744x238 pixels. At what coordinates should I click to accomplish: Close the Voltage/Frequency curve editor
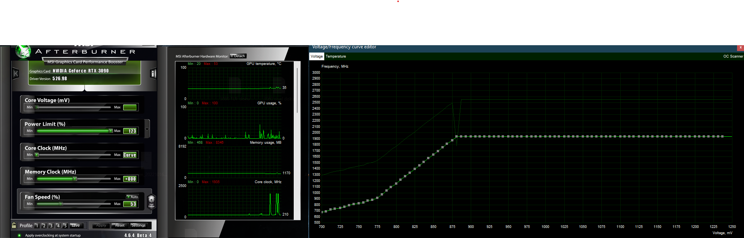741,48
